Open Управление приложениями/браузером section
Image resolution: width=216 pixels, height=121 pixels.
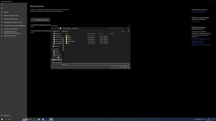point(15,26)
